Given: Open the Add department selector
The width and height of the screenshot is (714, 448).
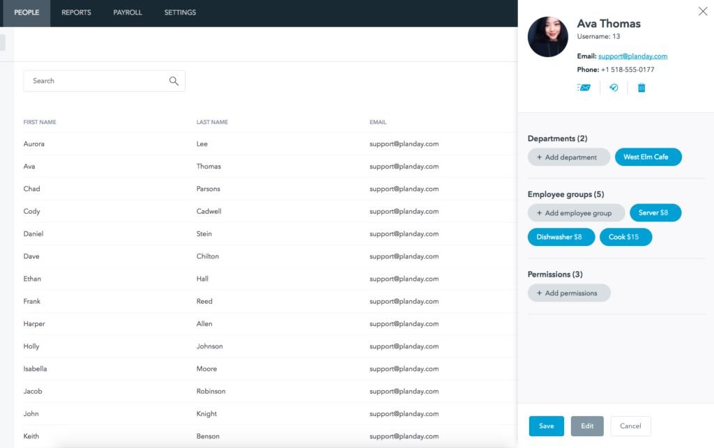Looking at the screenshot, I should coord(568,157).
